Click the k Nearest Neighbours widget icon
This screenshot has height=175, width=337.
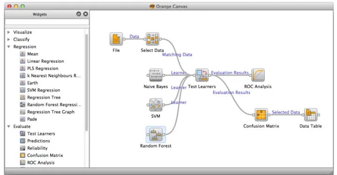(x=22, y=75)
